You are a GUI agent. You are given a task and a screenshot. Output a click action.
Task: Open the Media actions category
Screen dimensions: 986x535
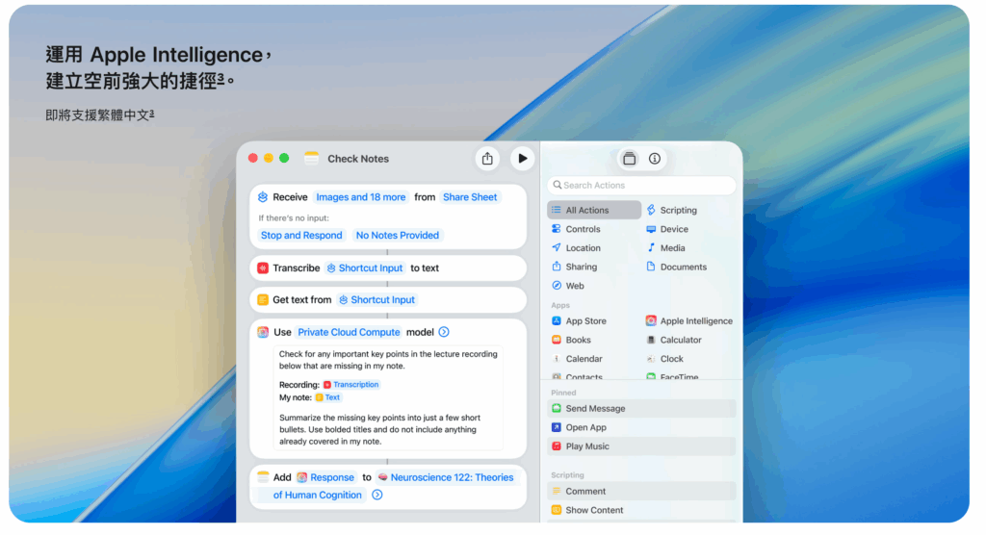[x=672, y=248]
